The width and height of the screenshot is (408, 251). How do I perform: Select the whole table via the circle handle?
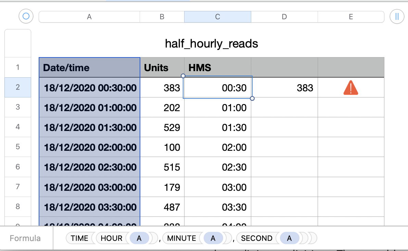tap(26, 16)
